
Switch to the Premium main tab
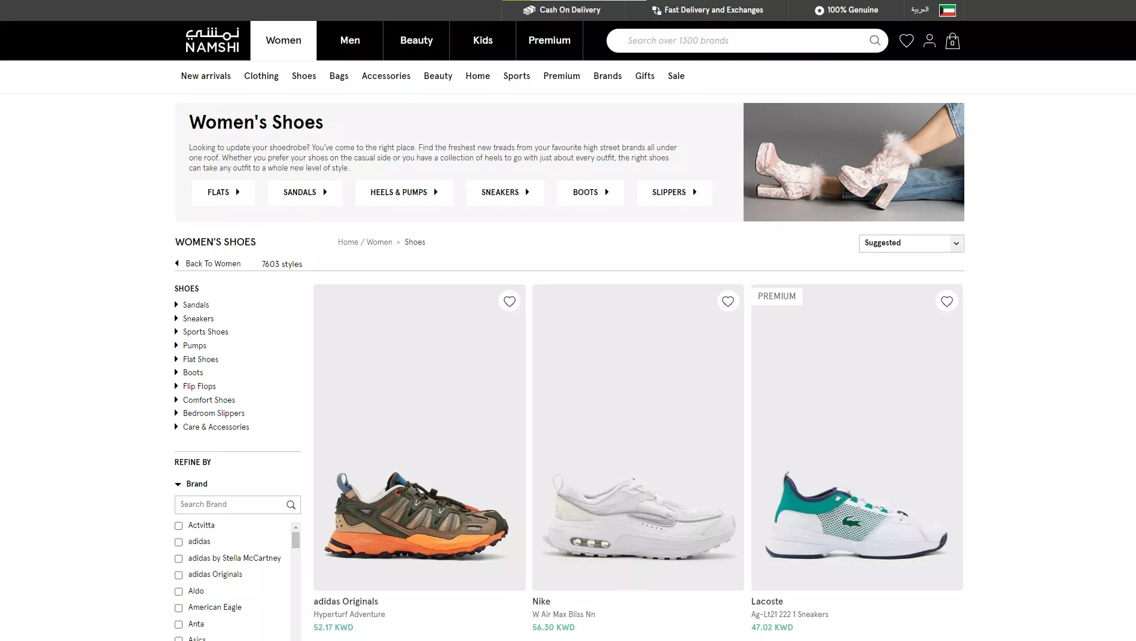[549, 41]
